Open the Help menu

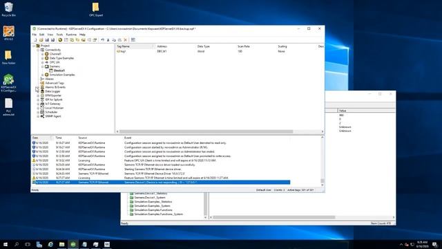point(82,35)
